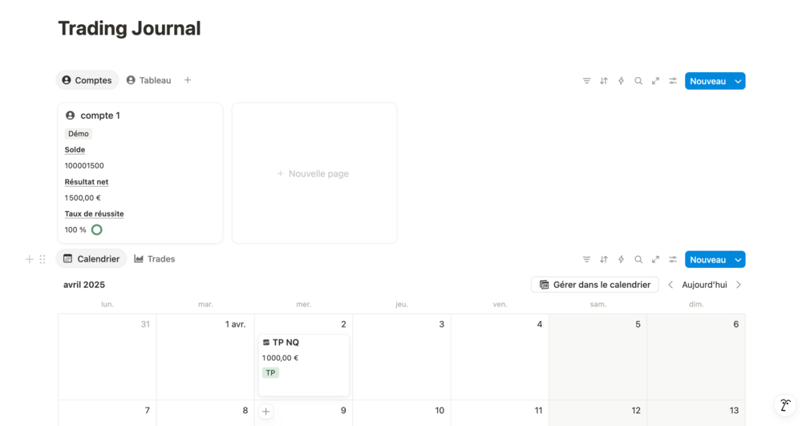Select the April 4 calendar cell

[x=500, y=357]
